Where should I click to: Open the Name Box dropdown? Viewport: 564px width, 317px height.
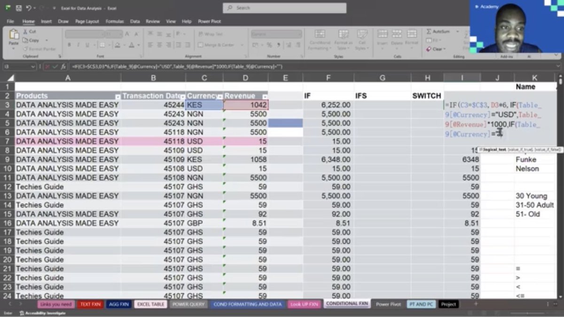[33, 67]
